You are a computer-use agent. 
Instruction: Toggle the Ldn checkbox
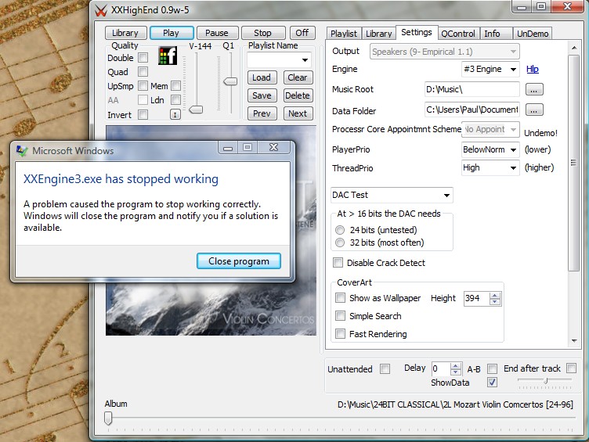click(x=175, y=99)
